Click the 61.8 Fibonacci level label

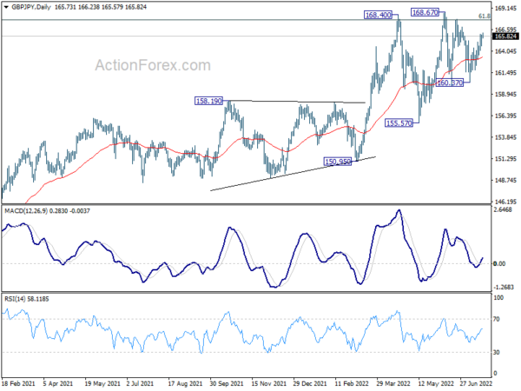click(x=485, y=16)
